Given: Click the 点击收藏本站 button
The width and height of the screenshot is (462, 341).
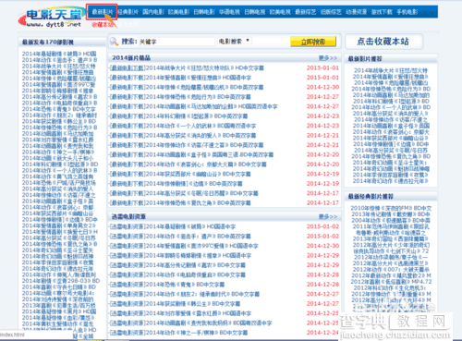Looking at the screenshot, I should pyautogui.click(x=383, y=42).
